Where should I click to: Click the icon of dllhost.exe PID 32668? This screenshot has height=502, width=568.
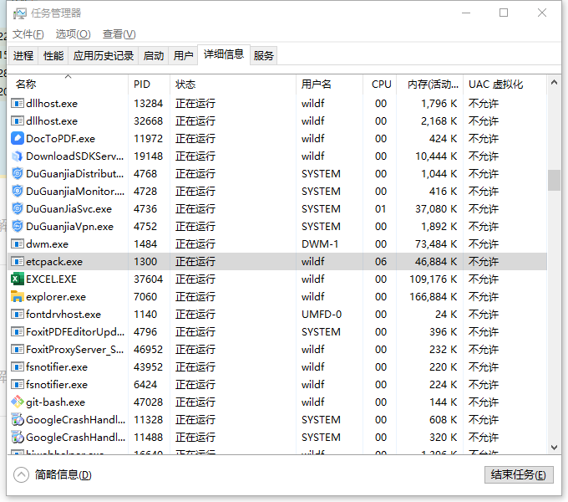point(18,120)
